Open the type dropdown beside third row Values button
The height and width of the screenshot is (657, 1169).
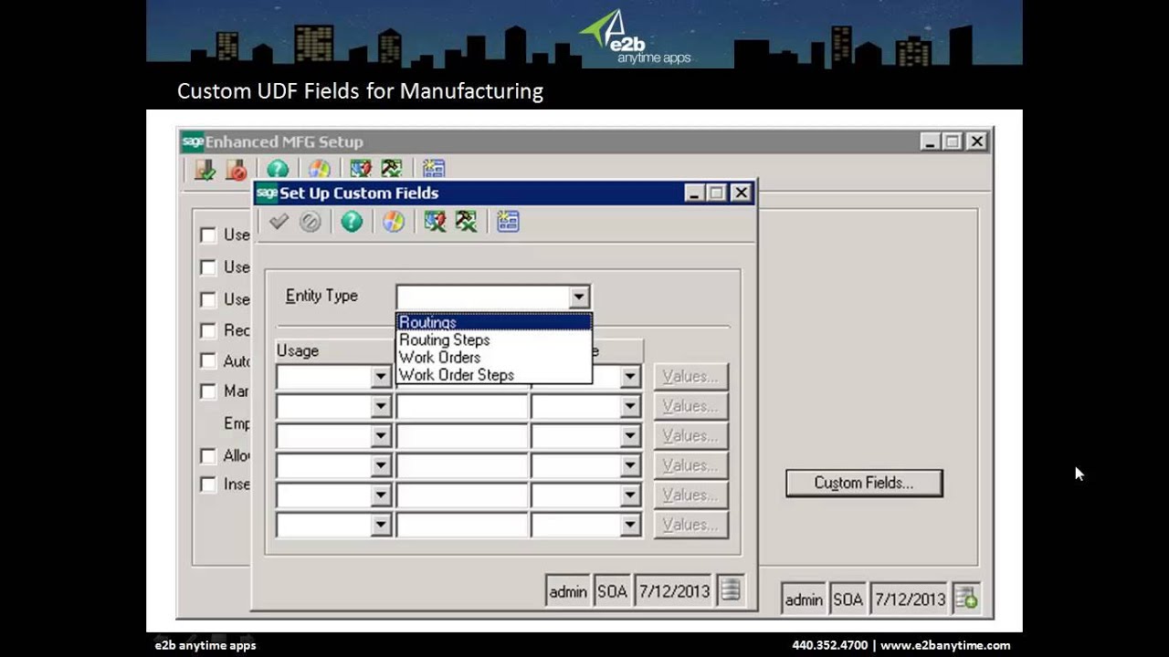pyautogui.click(x=629, y=436)
